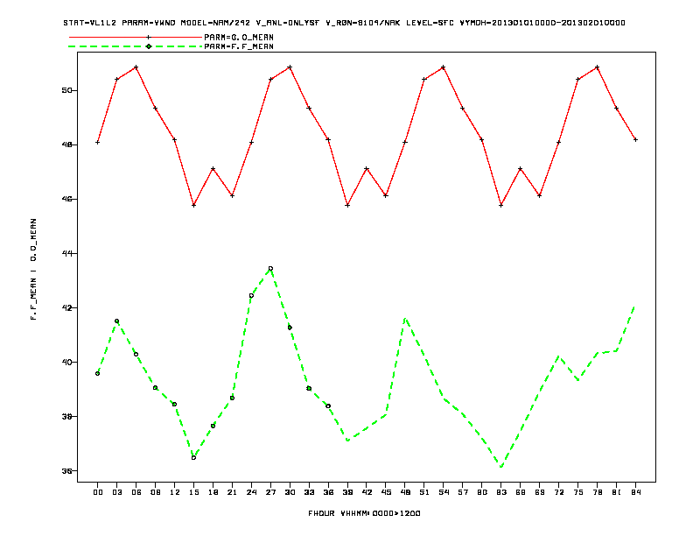Click the x-axis tick label 42
Viewport: 693px width, 536px height.
(367, 492)
